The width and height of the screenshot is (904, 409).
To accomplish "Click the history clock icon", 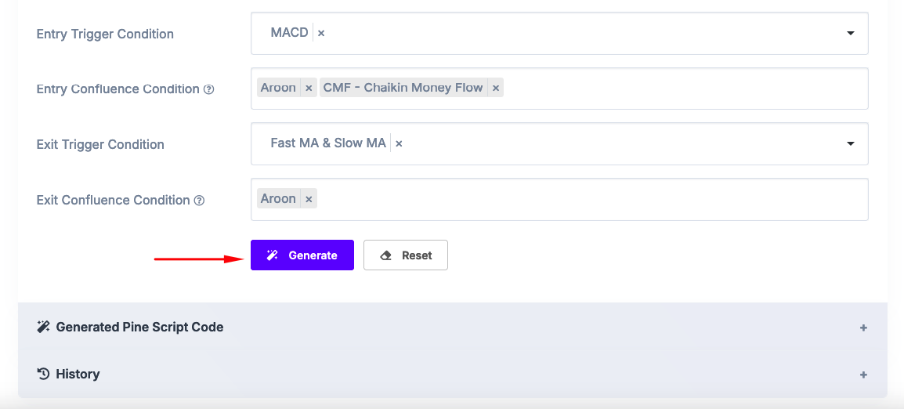I will click(x=43, y=374).
